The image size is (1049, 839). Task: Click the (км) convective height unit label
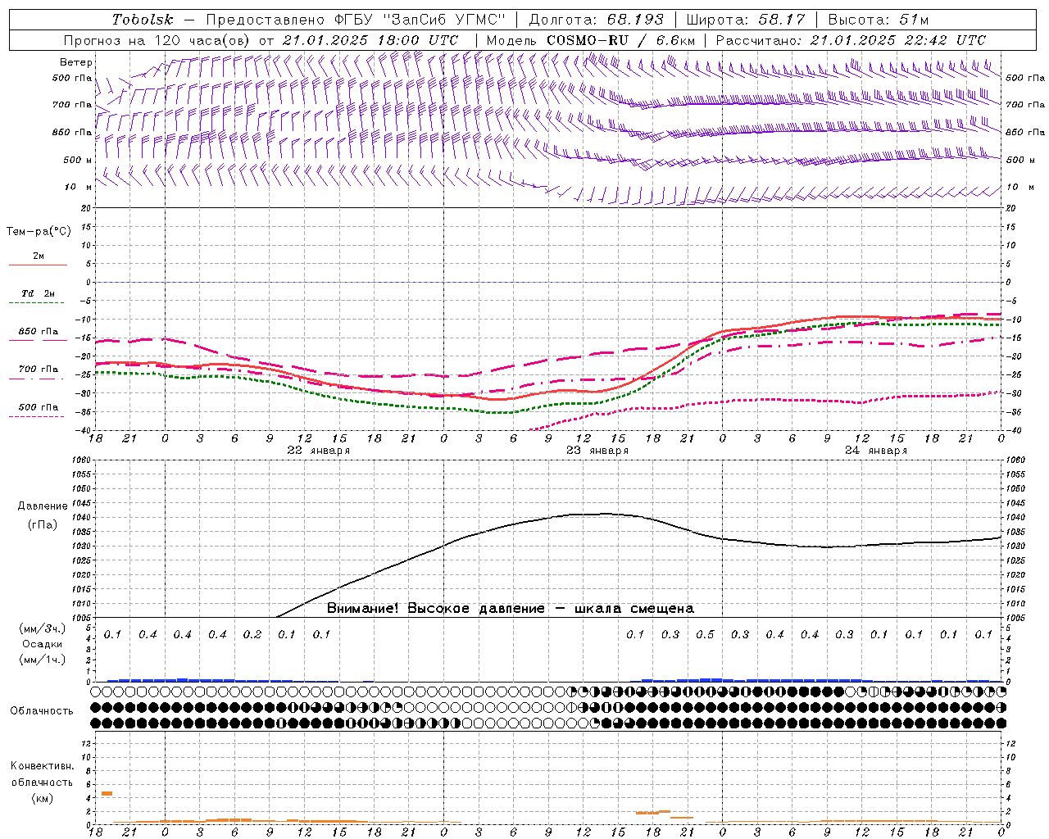point(42,798)
